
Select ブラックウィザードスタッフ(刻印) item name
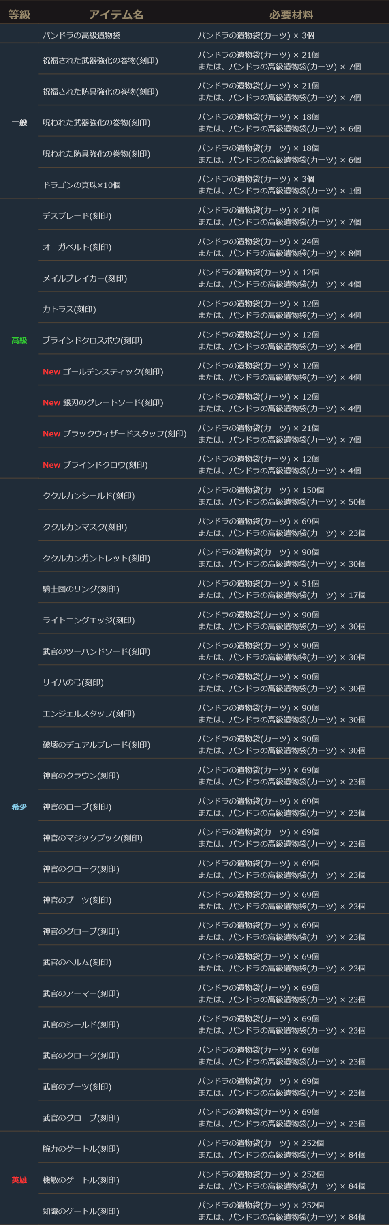124,434
